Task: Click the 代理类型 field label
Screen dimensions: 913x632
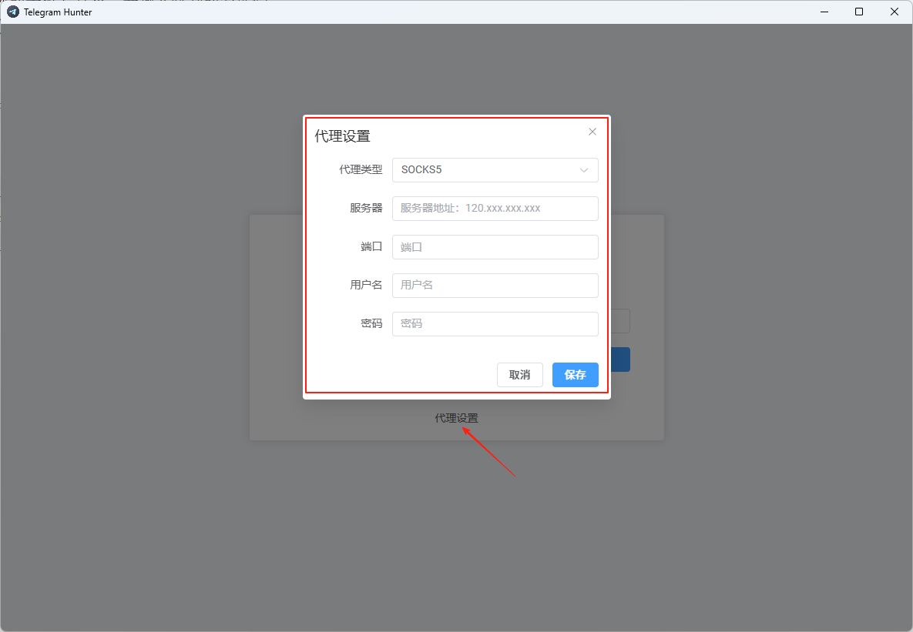Action: point(361,169)
